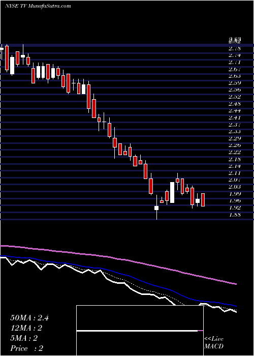Click the pink 50MA moving average line

point(118,259)
